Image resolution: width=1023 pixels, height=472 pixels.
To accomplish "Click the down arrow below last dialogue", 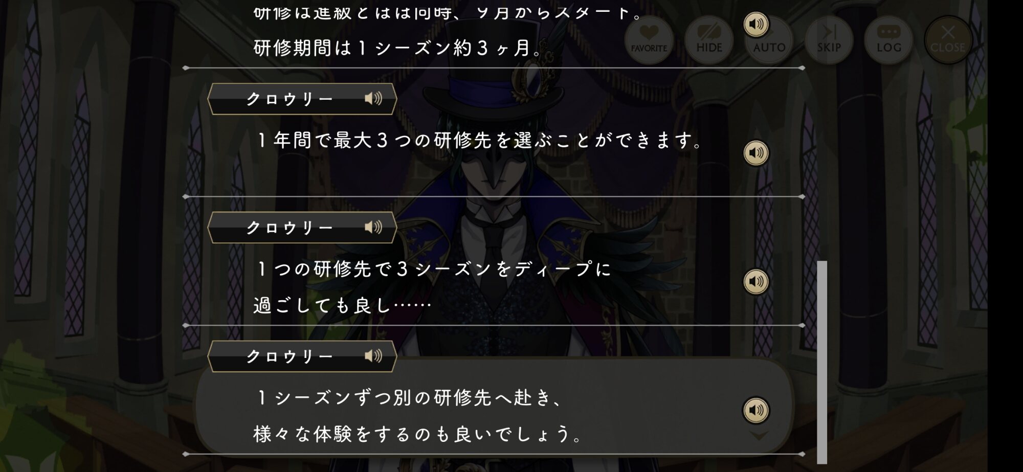I will click(x=759, y=435).
